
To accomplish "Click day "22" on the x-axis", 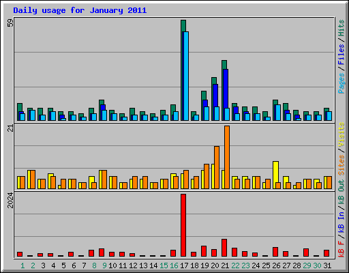I will coord(235,265).
